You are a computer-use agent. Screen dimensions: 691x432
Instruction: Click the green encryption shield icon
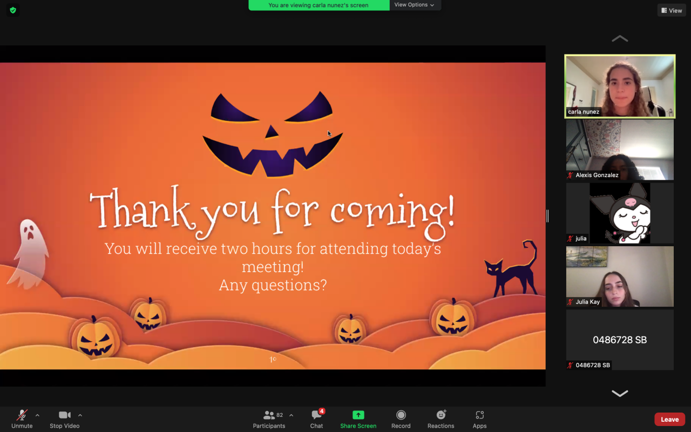[13, 10]
